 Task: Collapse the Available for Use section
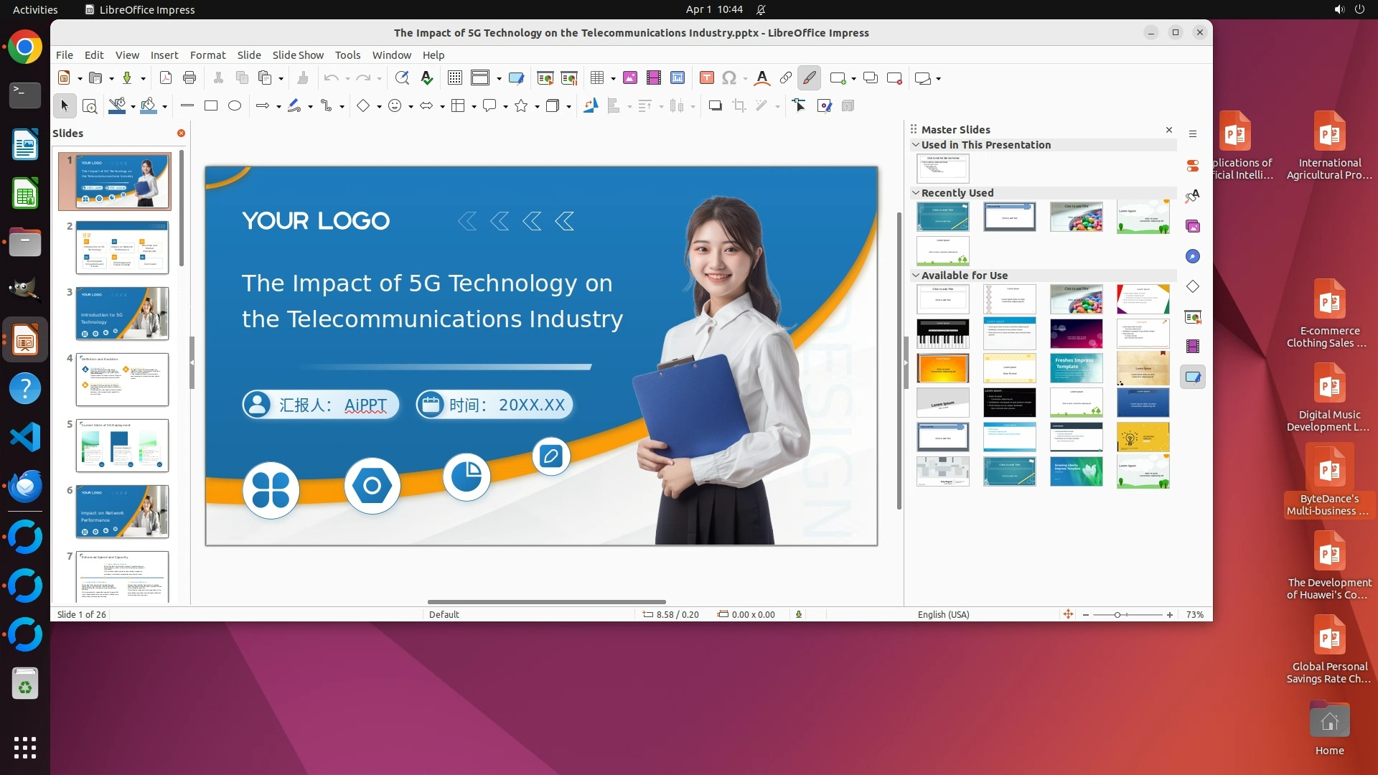[916, 276]
